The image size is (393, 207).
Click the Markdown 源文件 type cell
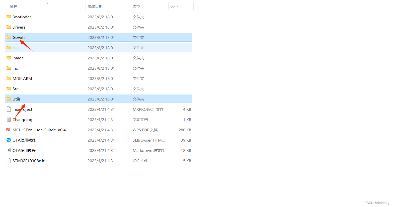click(148, 150)
